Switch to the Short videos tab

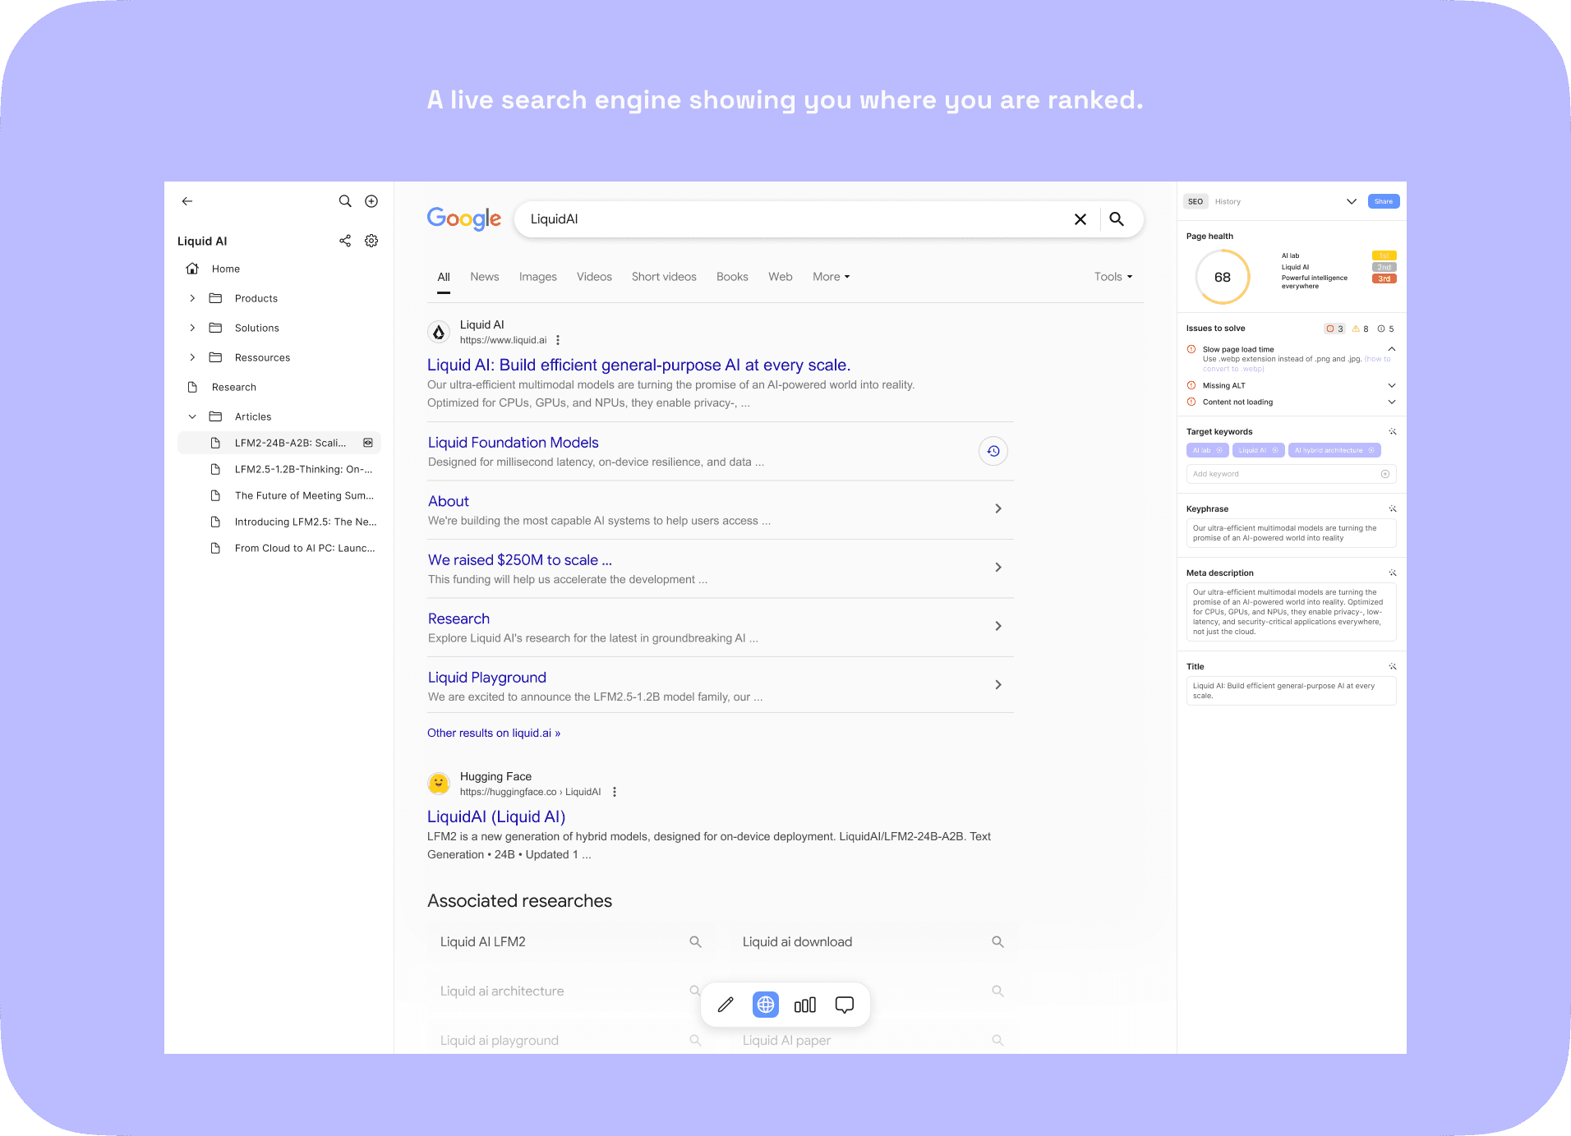click(664, 277)
